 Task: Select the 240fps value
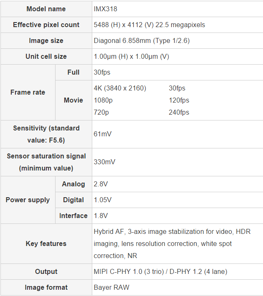coord(179,112)
